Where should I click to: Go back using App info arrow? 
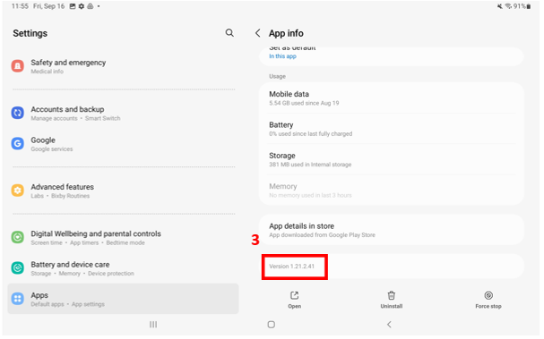click(x=257, y=33)
